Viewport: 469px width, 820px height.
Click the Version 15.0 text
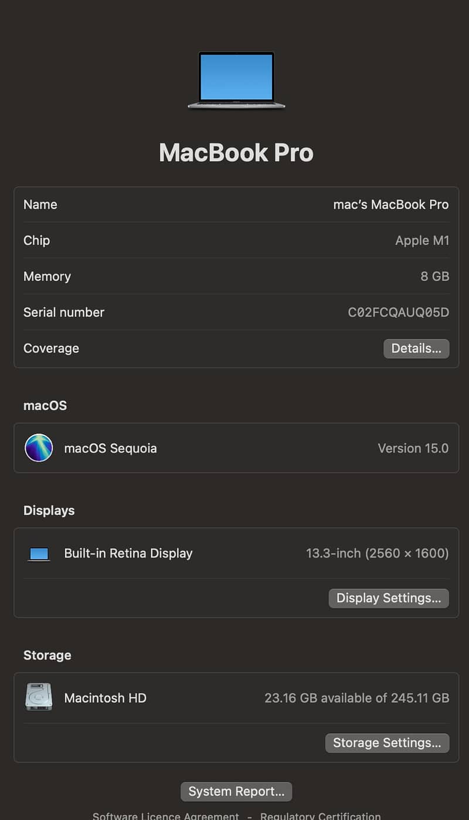point(413,448)
